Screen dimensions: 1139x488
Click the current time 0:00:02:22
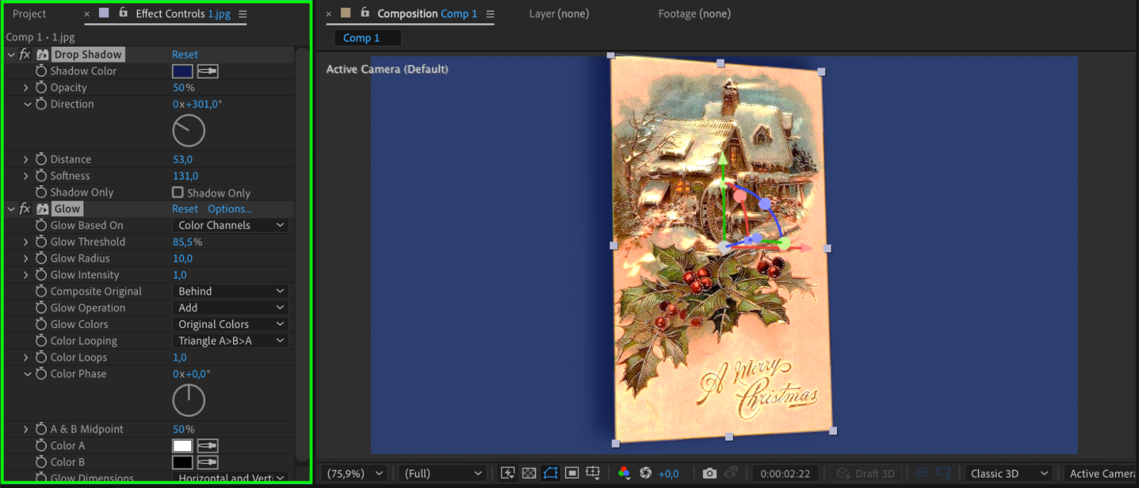point(785,474)
